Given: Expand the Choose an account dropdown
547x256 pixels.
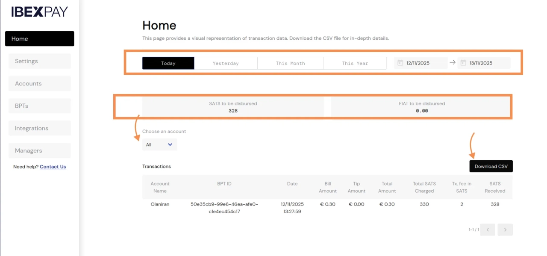Looking at the screenshot, I should (x=159, y=144).
